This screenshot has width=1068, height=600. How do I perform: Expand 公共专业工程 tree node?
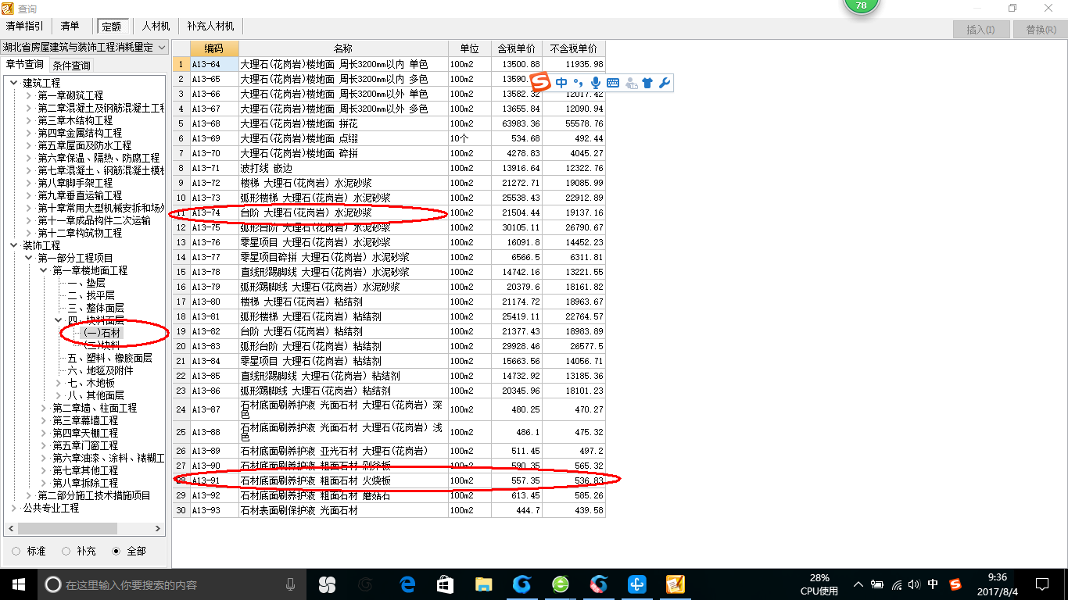coord(13,508)
